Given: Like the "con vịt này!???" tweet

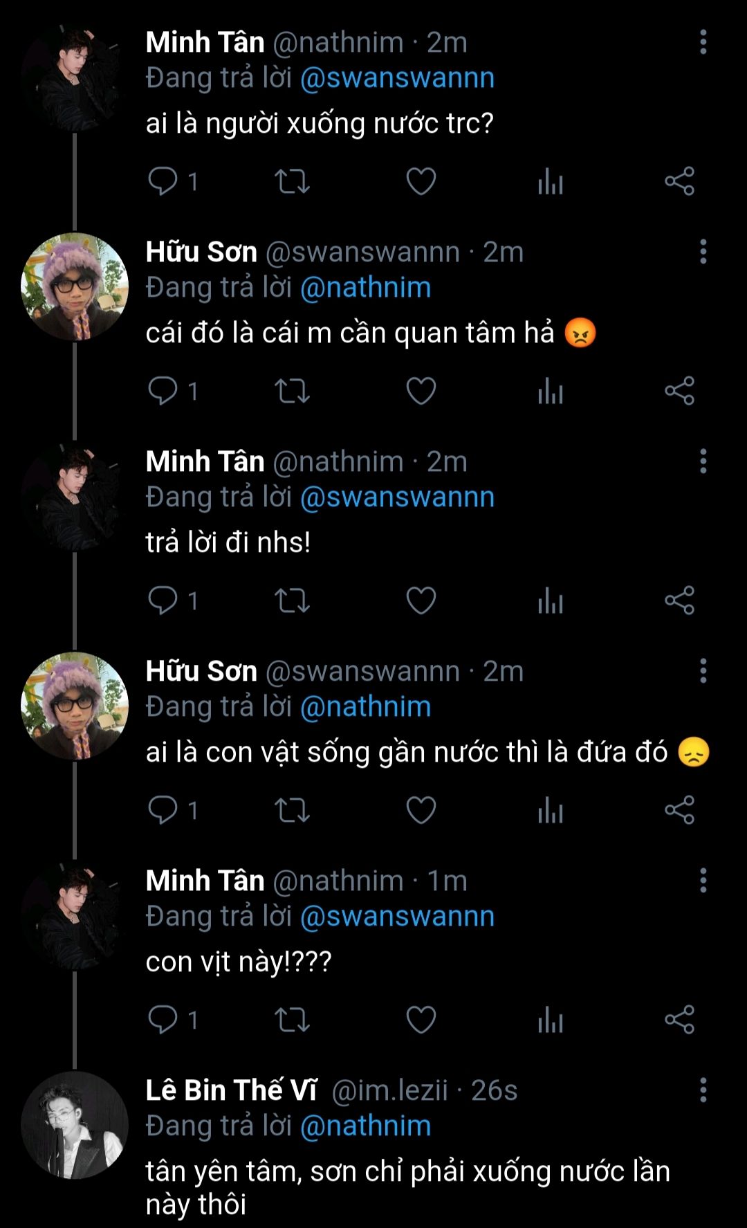Looking at the screenshot, I should 421,1020.
